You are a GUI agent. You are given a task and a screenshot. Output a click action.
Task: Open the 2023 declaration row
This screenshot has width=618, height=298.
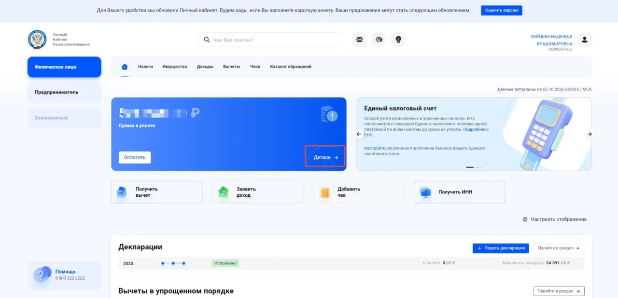click(351, 263)
